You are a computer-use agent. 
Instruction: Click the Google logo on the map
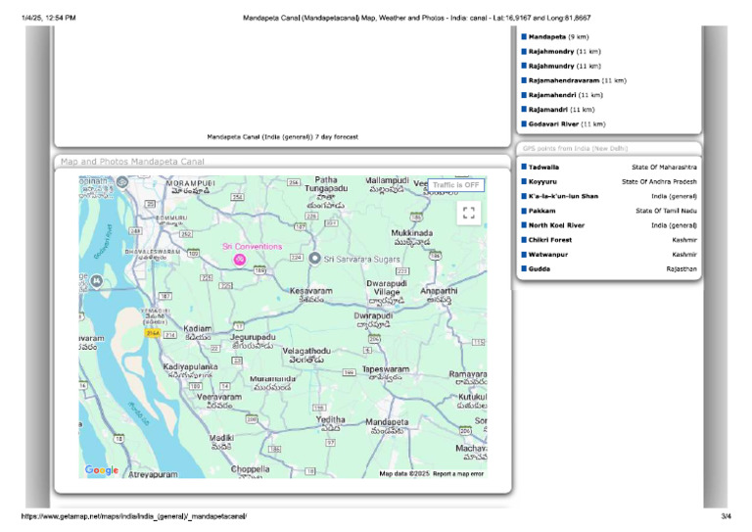click(x=102, y=470)
